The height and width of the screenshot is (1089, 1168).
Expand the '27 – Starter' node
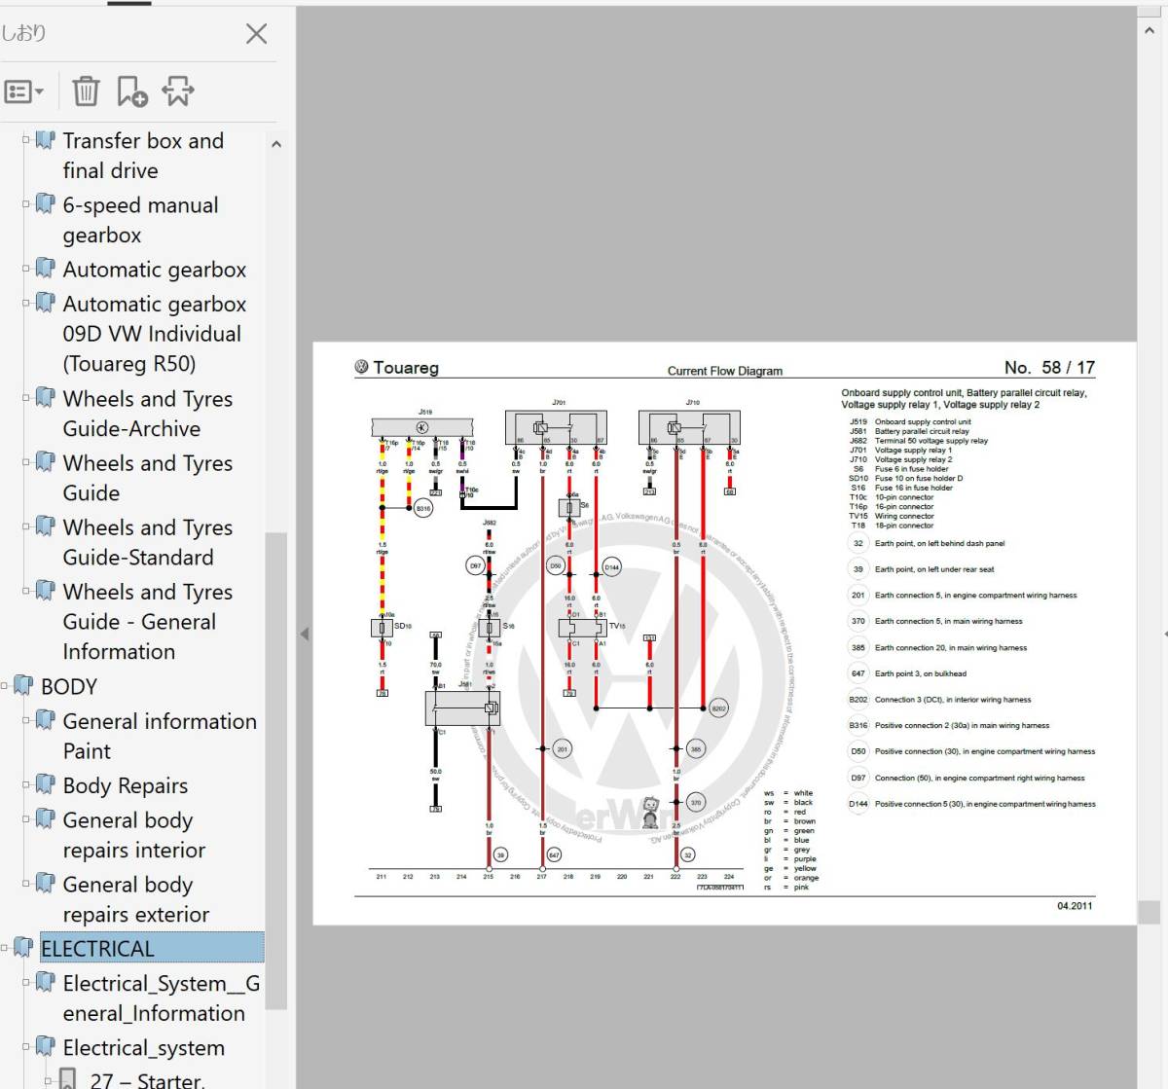point(48,1079)
